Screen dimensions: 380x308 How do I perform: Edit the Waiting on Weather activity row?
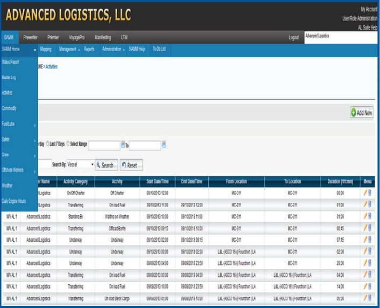[365, 216]
